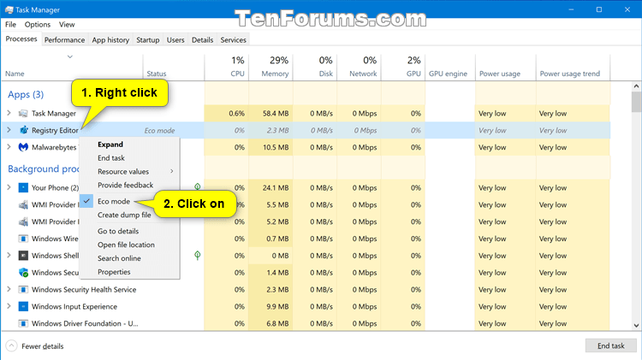Screen dimensions: 642x360
Task: Switch to the Services tab
Action: pos(234,39)
